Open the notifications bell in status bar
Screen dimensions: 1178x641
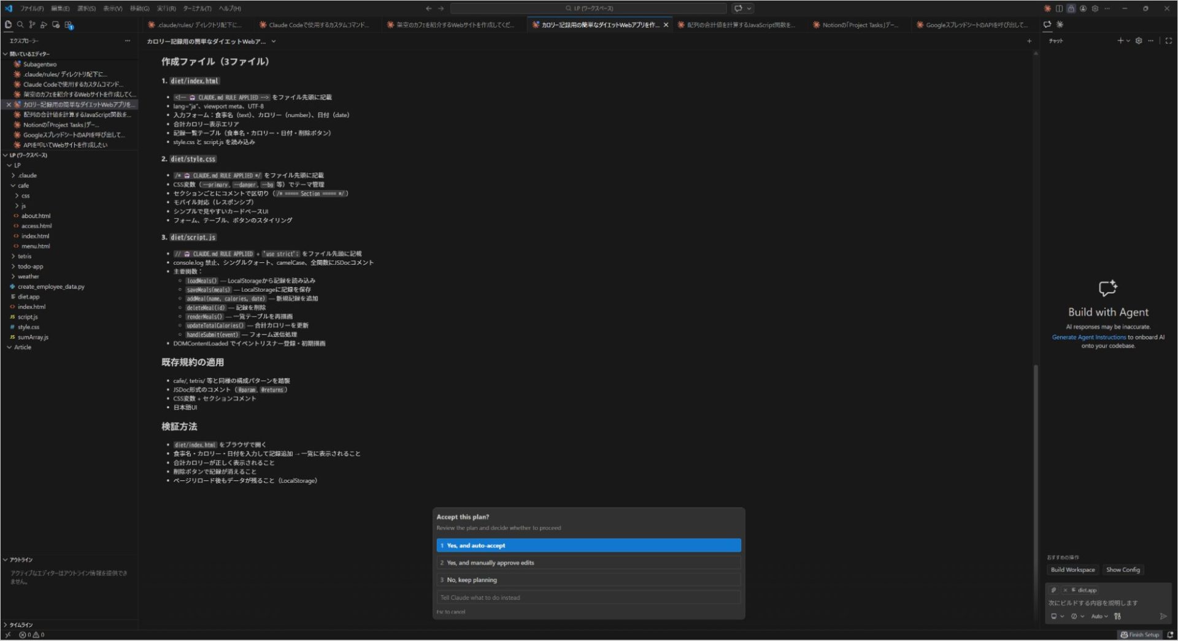[x=1170, y=635]
